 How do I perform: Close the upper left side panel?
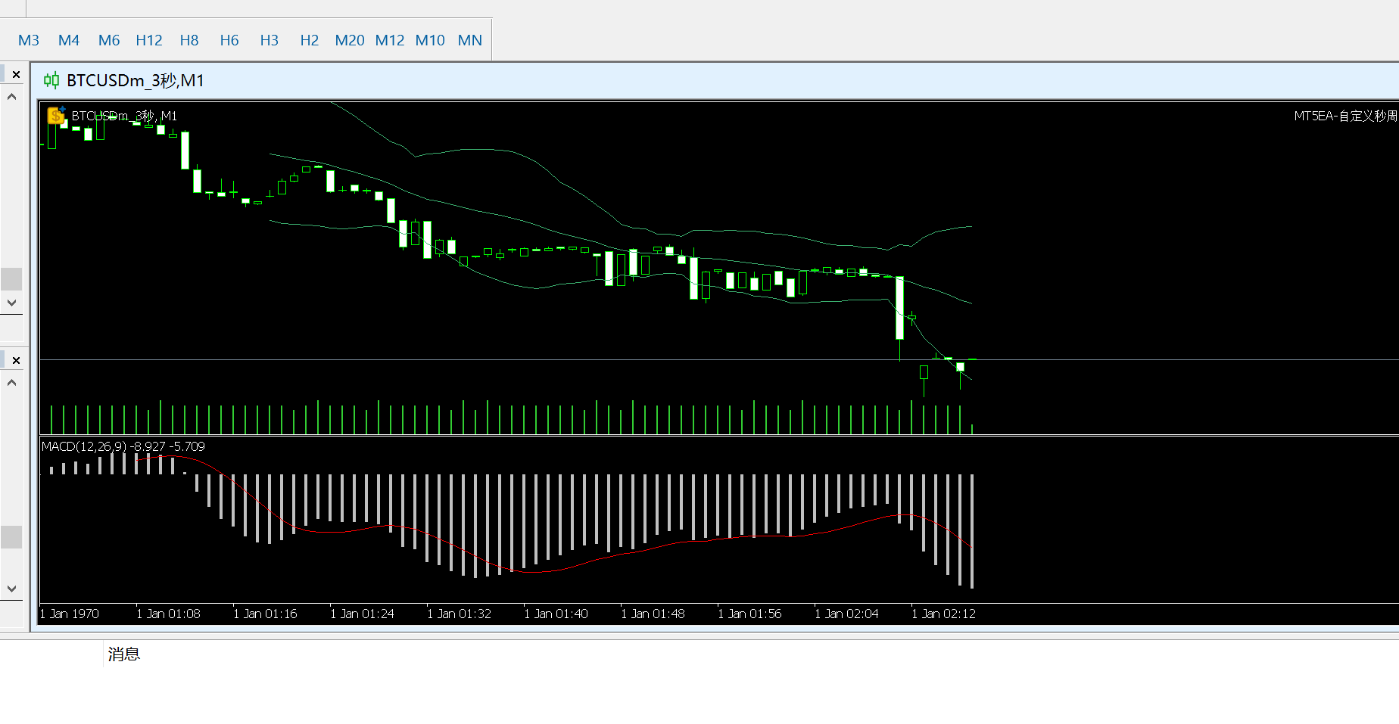[x=16, y=75]
